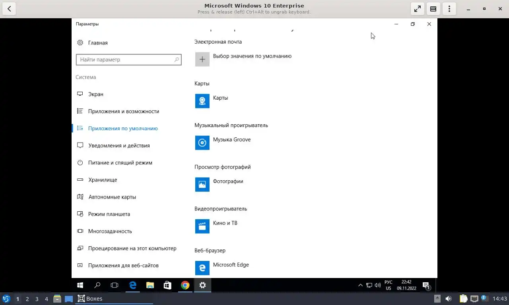Click Settings gear on Windows taskbar
The height and width of the screenshot is (305, 509).
point(202,285)
